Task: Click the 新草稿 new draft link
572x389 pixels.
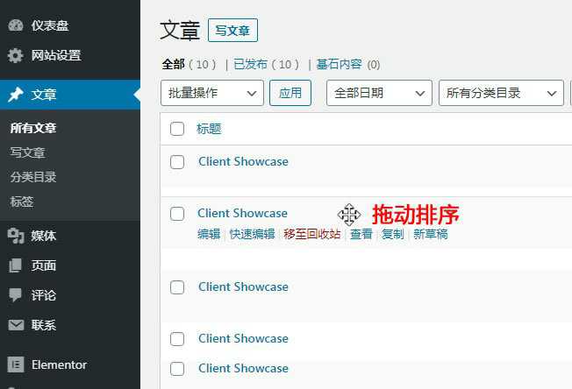Action: click(431, 234)
